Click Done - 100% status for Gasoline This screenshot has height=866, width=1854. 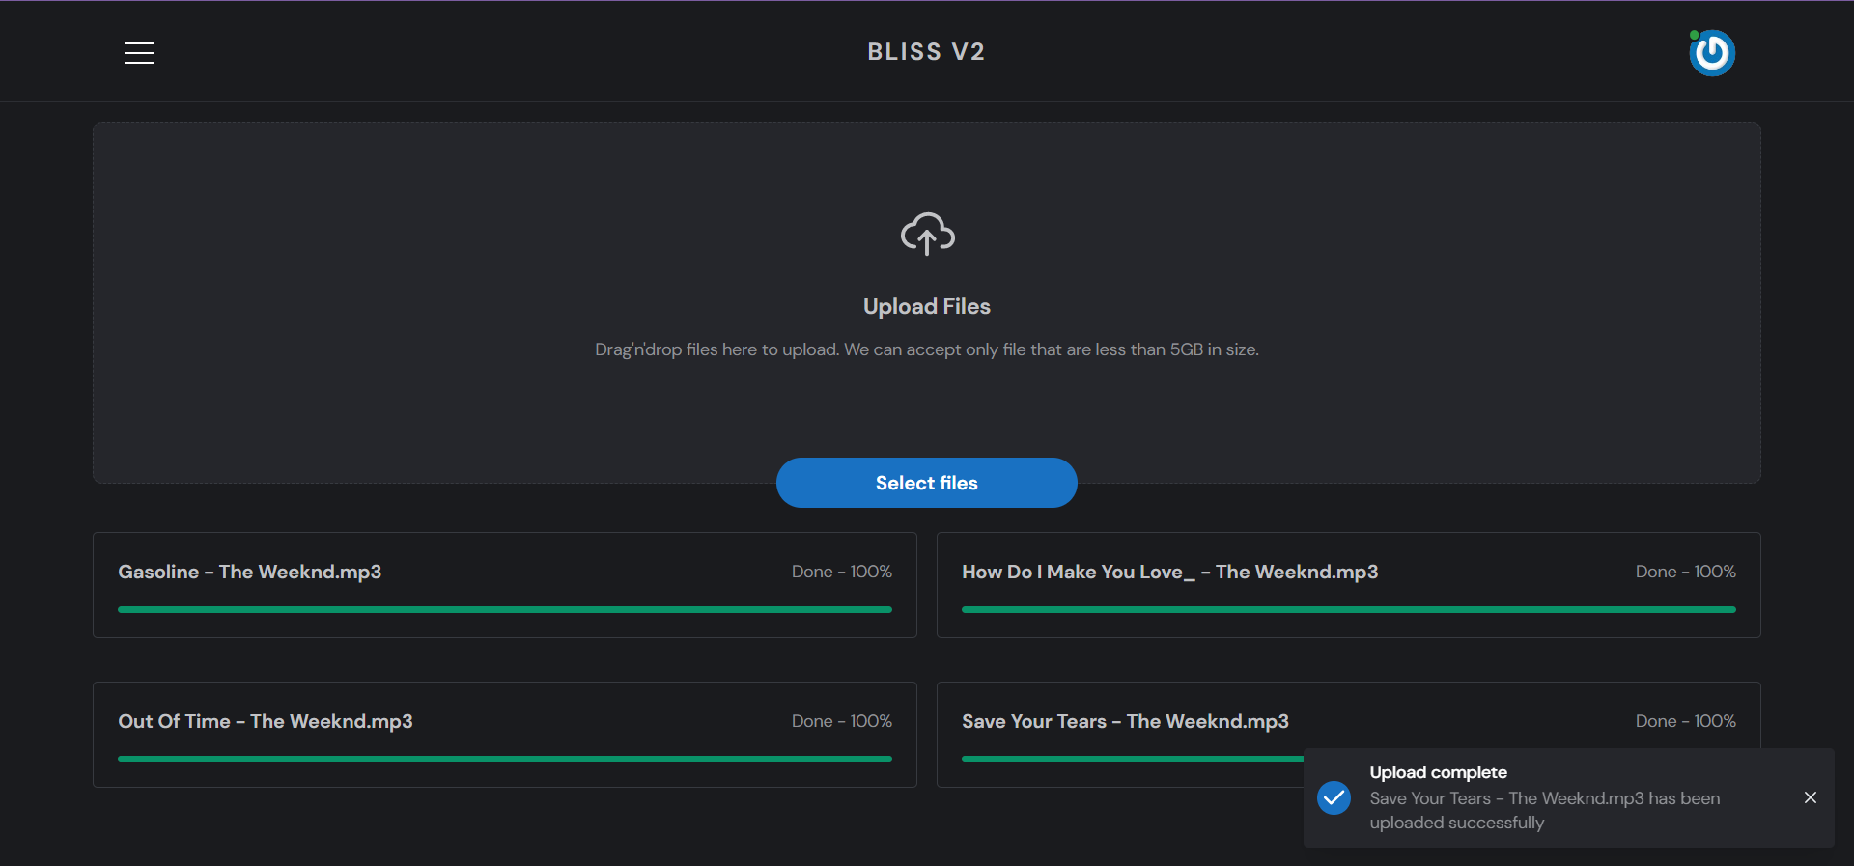coord(841,572)
